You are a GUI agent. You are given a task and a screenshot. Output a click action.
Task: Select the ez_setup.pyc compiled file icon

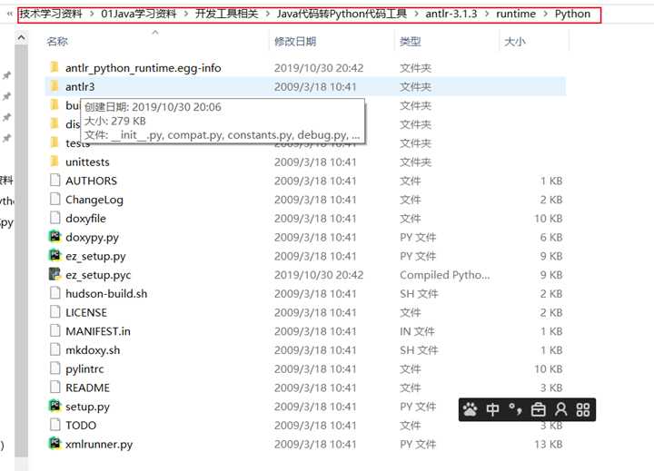[x=54, y=274]
